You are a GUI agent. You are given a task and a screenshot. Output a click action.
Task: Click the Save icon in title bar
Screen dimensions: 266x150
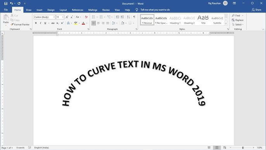(6, 3)
